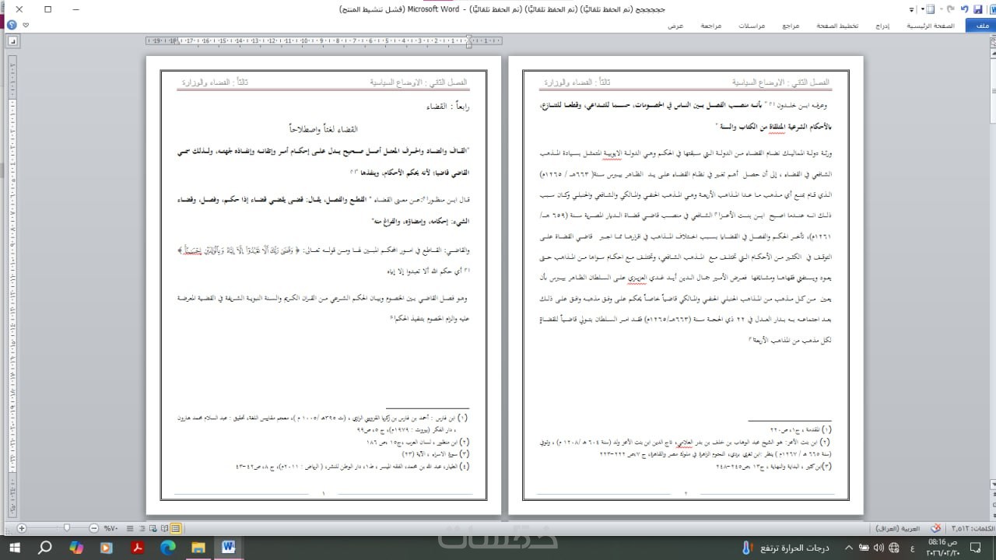This screenshot has height=560, width=996.
Task: Click the centered title القضاء لغةً واصطلاحاً
Action: [323, 128]
